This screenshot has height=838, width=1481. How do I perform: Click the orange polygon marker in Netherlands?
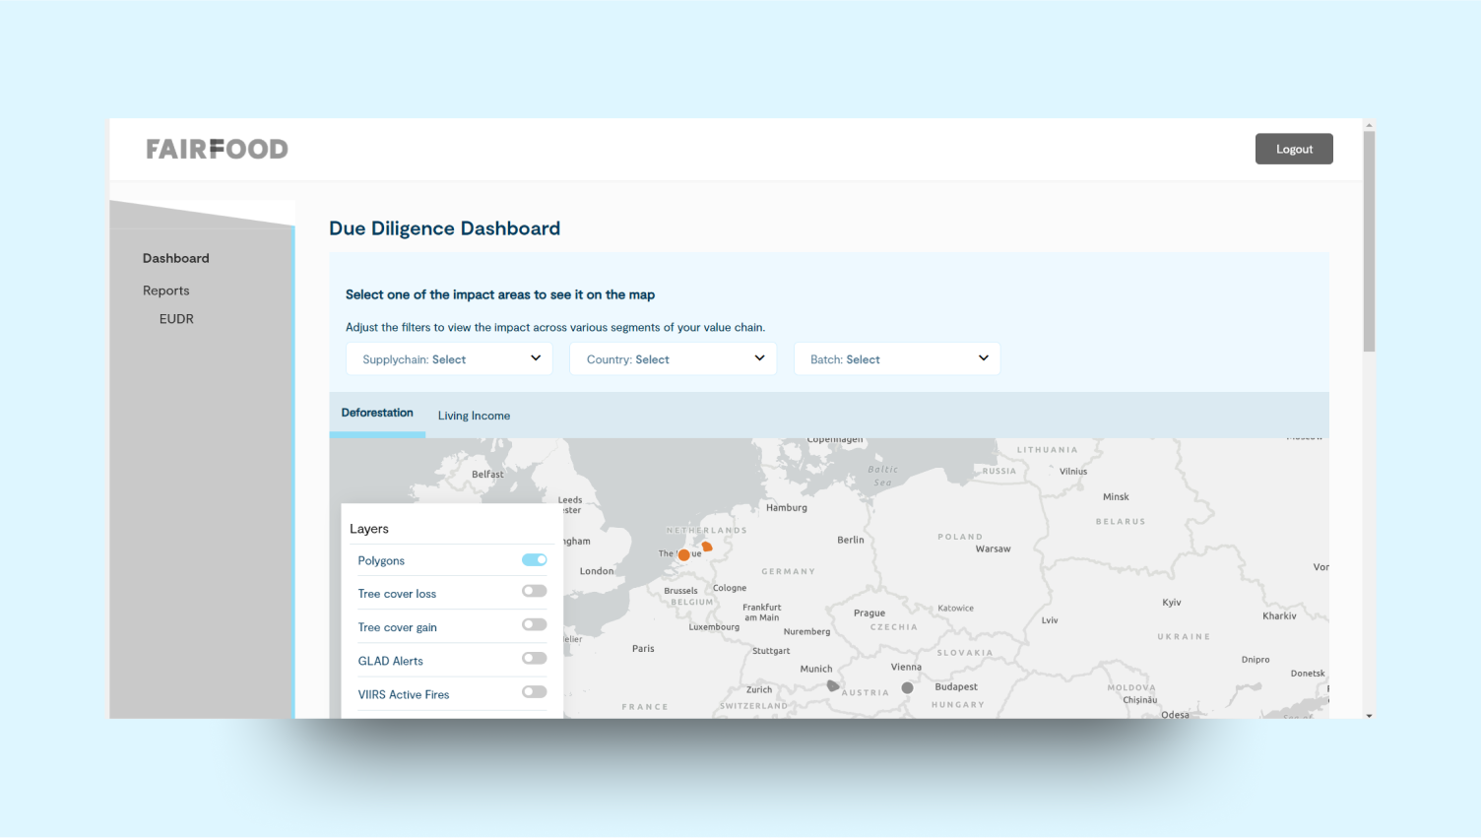tap(706, 547)
